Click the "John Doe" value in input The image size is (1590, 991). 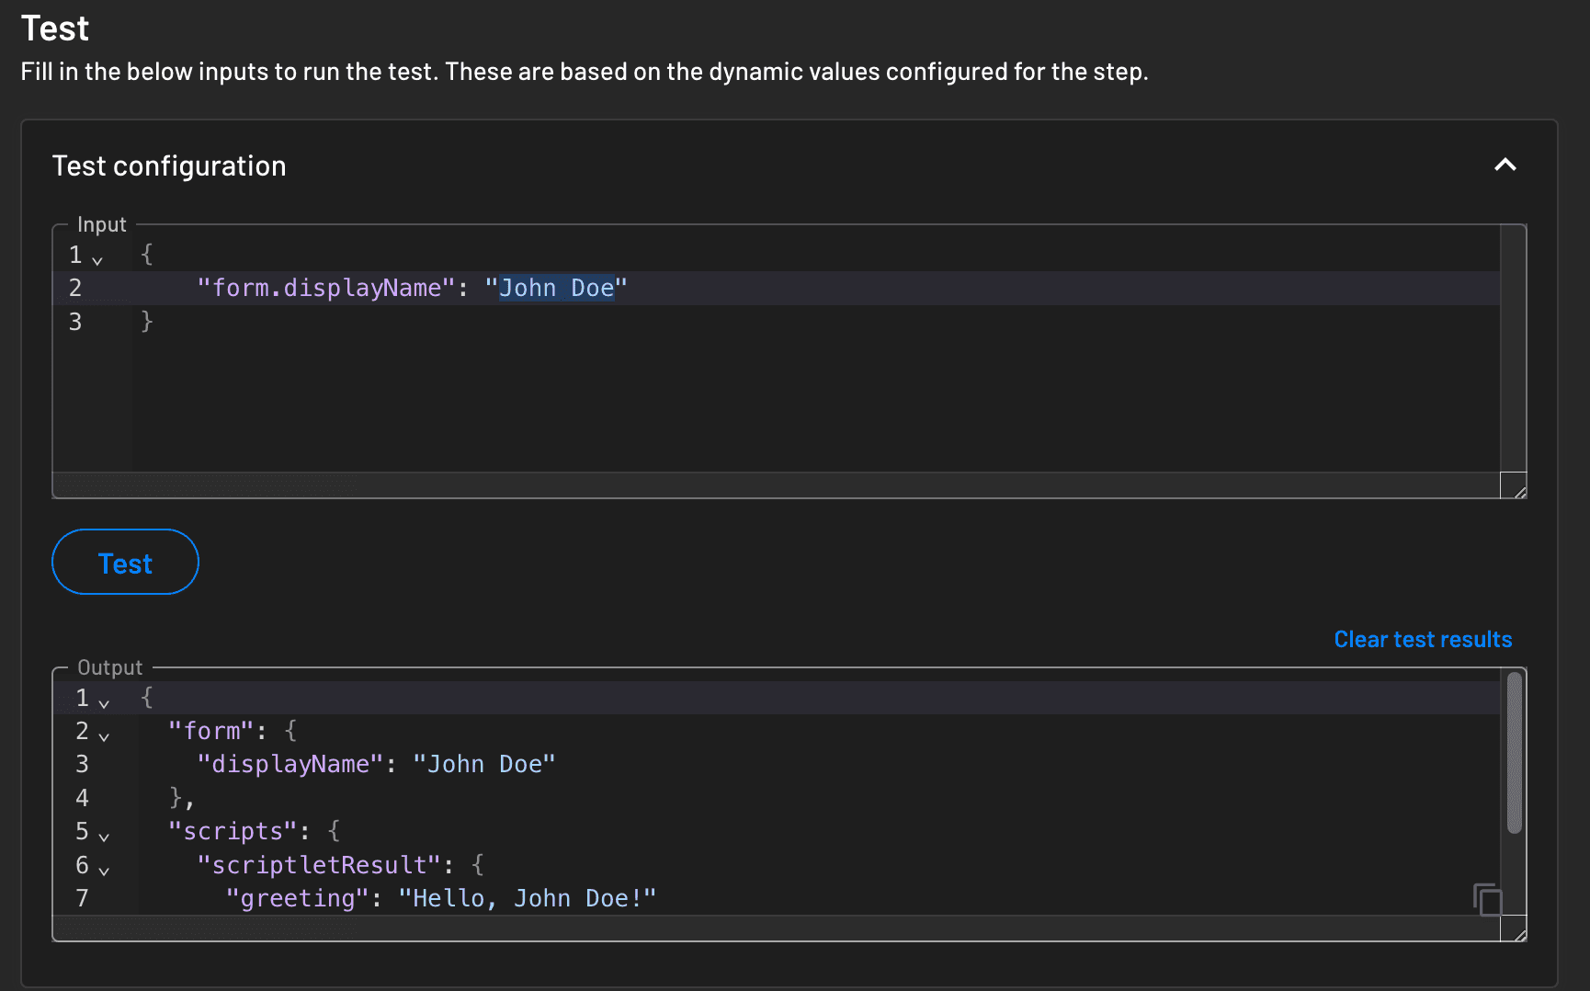(x=556, y=288)
